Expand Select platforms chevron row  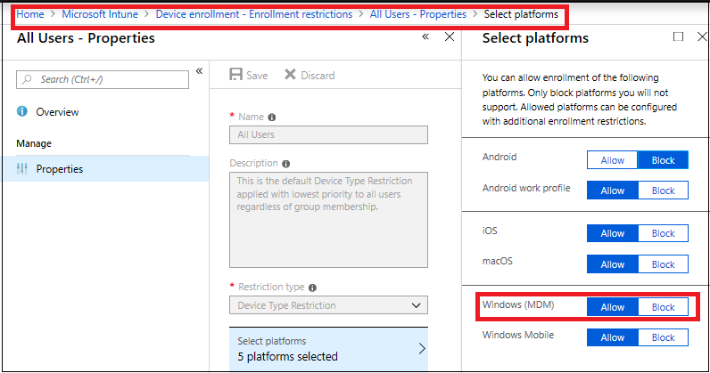(421, 348)
